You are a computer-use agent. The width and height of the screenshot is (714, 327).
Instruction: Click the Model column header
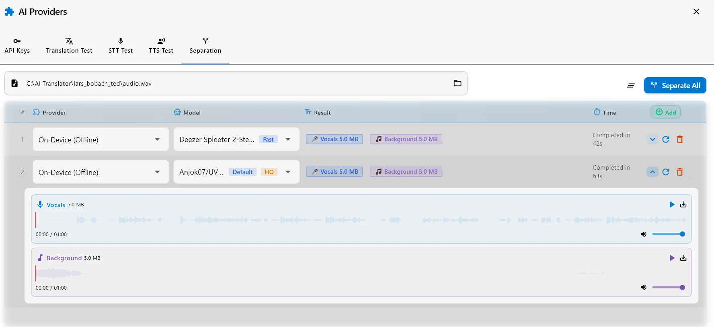(187, 113)
